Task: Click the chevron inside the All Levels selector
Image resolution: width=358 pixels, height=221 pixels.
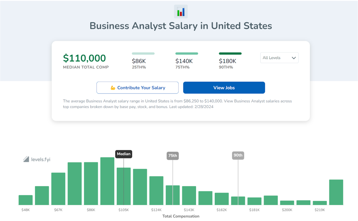Action: 294,58
